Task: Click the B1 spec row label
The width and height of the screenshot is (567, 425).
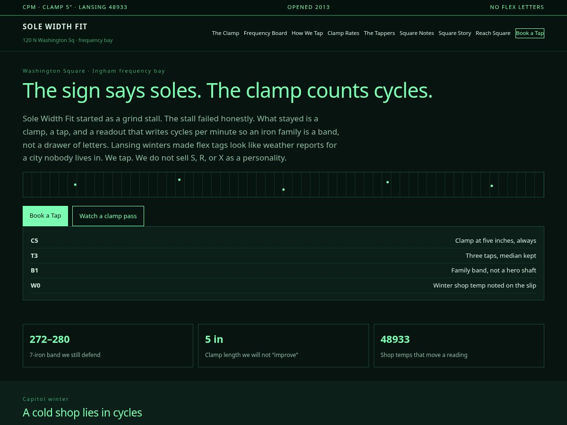Action: (34, 270)
